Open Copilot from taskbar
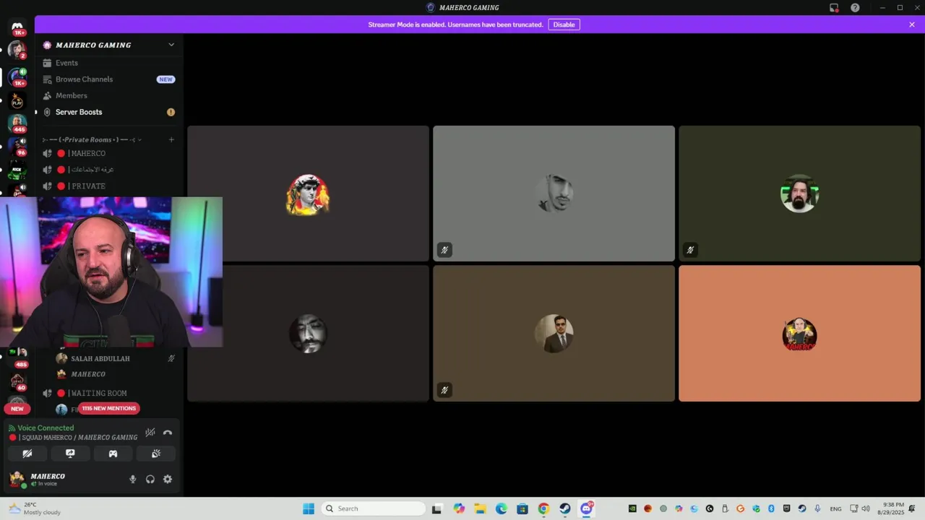Screen dimensions: 925x520 pos(459,508)
